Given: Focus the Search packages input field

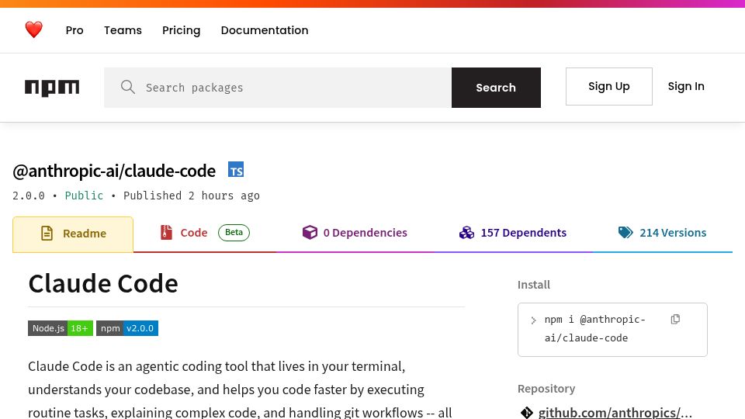Looking at the screenshot, I should point(278,88).
